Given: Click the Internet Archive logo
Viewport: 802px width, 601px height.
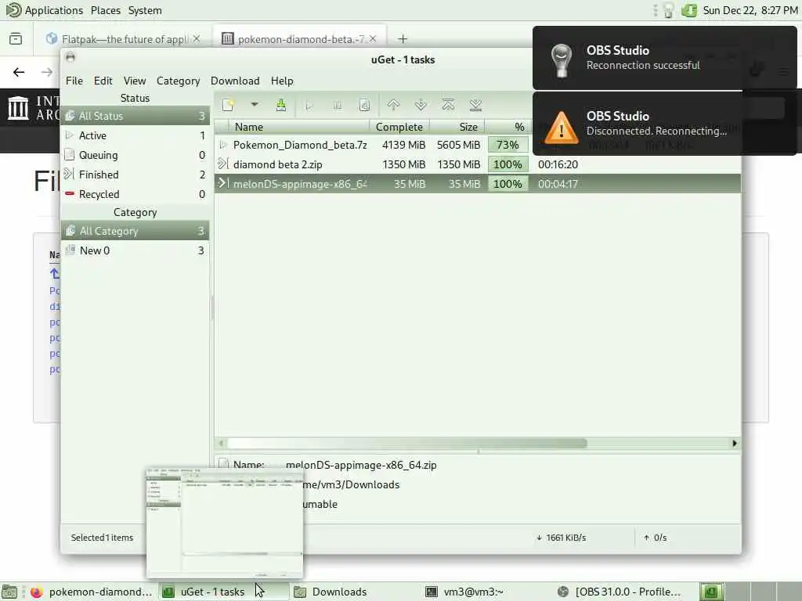Looking at the screenshot, I should pyautogui.click(x=34, y=108).
